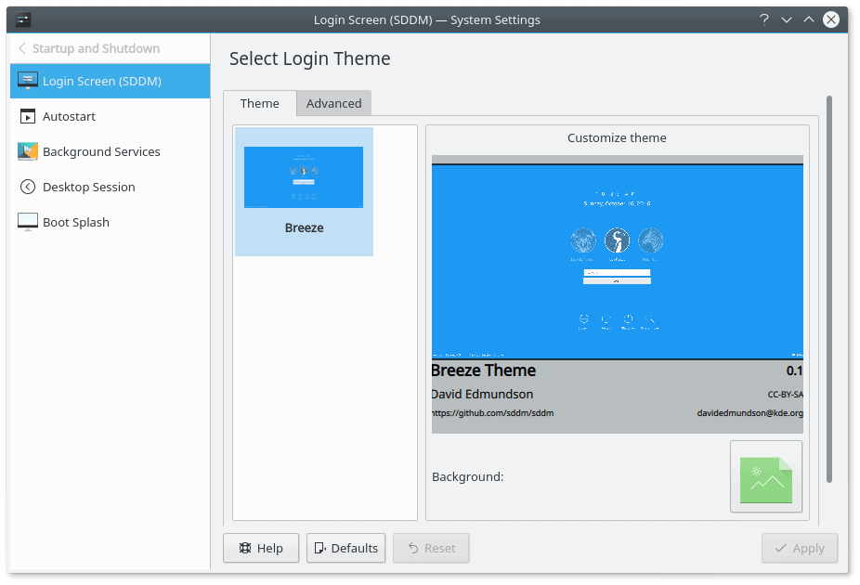860x585 pixels.
Task: Click the davidedmundson@kde.org email text
Action: point(749,413)
